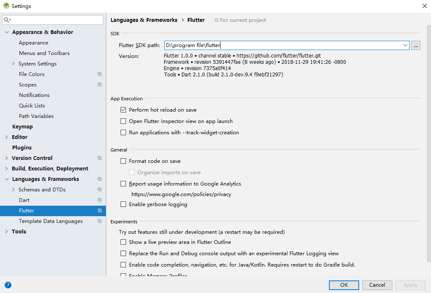Select Path Variables in the settings tree
The width and height of the screenshot is (431, 293).
pos(36,116)
